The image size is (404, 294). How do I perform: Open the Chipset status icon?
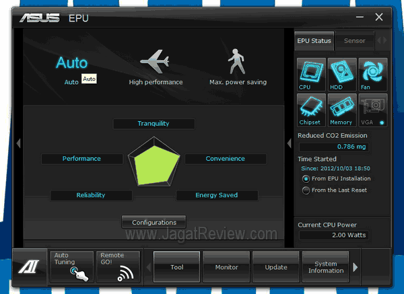pyautogui.click(x=311, y=110)
